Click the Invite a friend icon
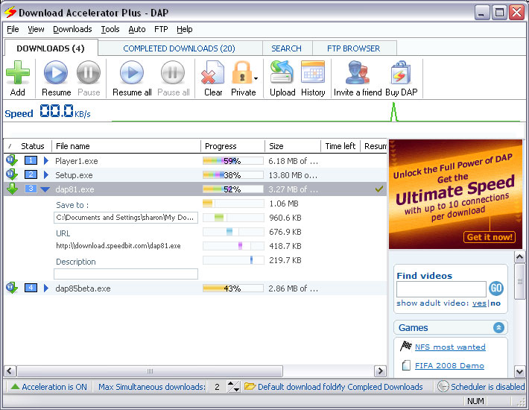Image resolution: width=529 pixels, height=410 pixels. tap(358, 74)
